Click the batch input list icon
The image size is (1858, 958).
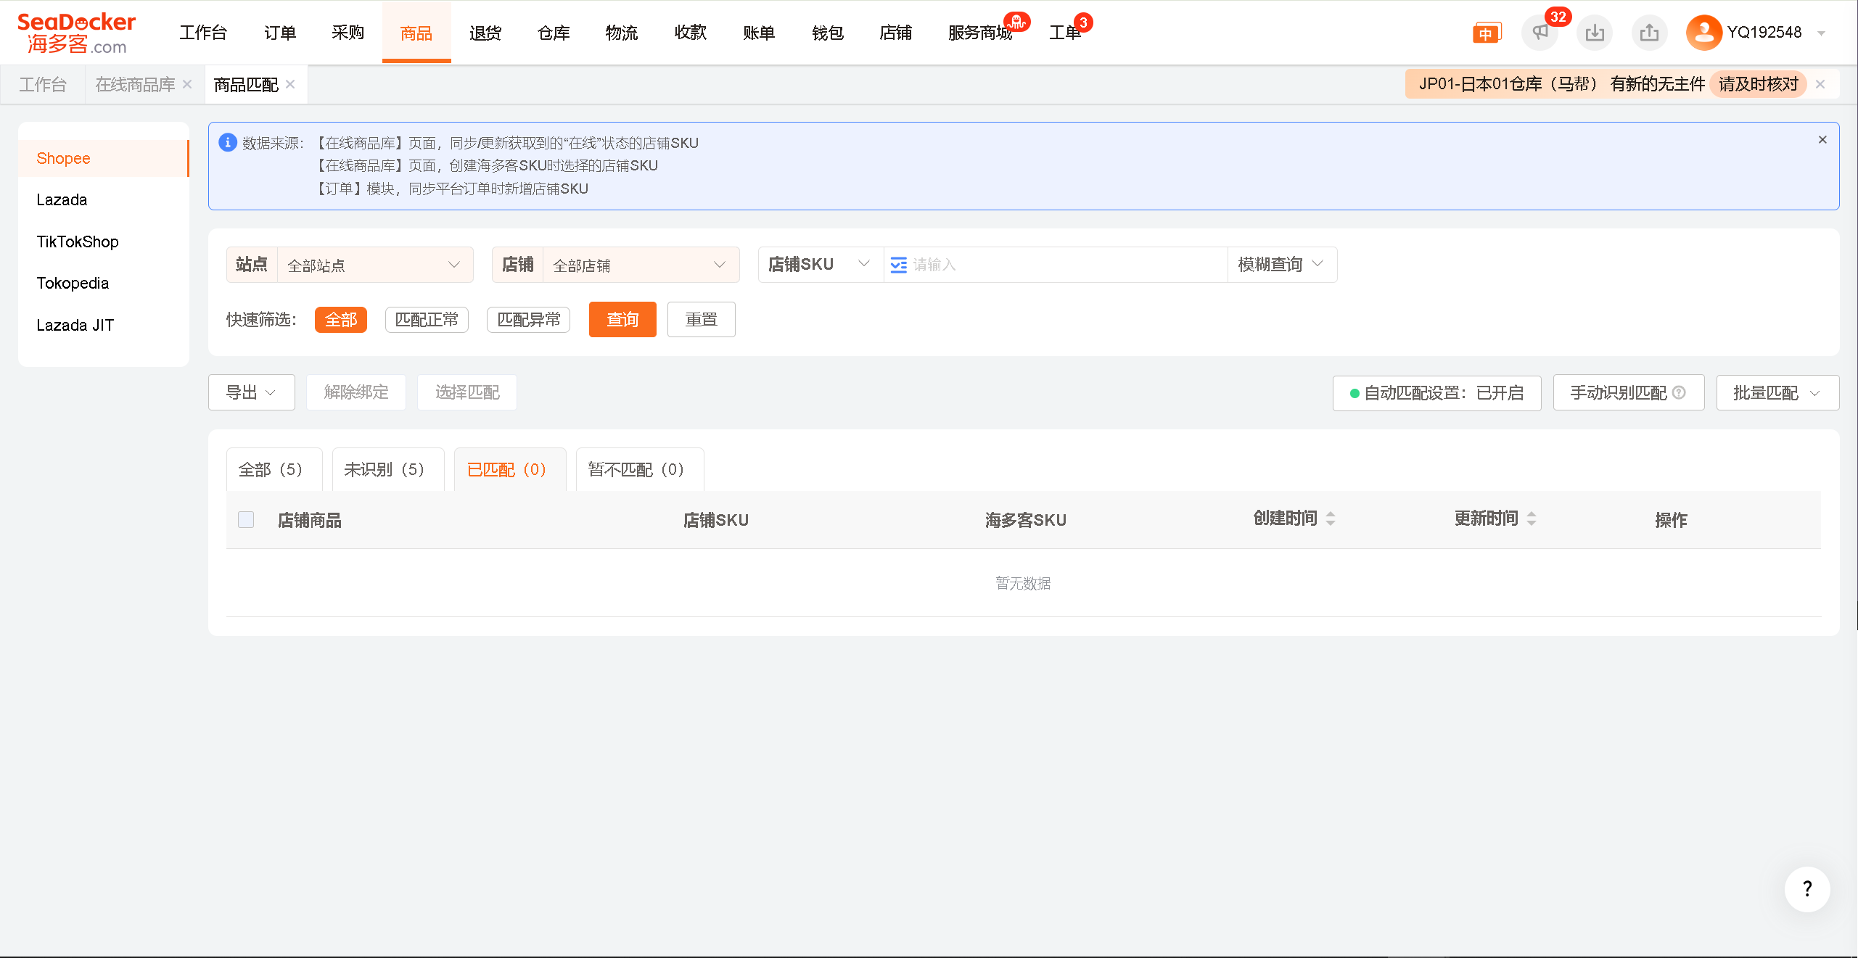pos(898,265)
